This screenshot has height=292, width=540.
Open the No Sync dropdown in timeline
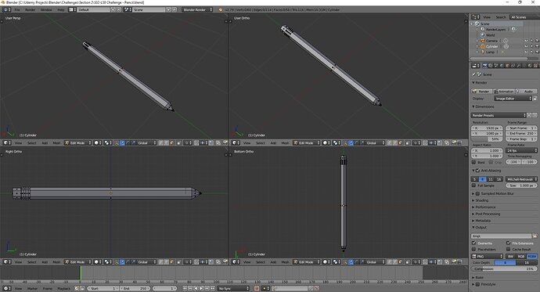pos(233,289)
